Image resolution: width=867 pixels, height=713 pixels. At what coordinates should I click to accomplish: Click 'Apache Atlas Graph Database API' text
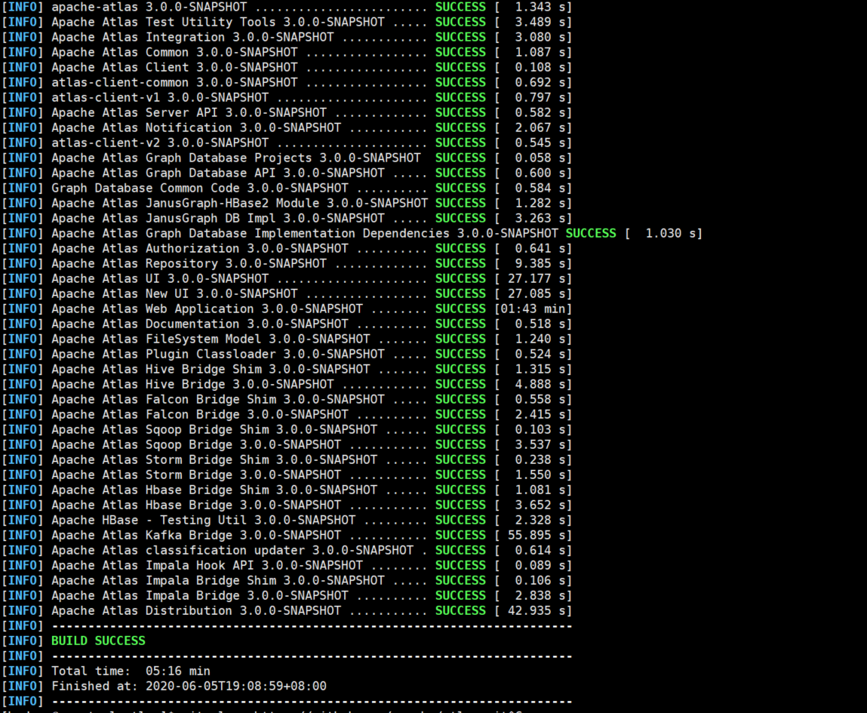[x=163, y=173]
